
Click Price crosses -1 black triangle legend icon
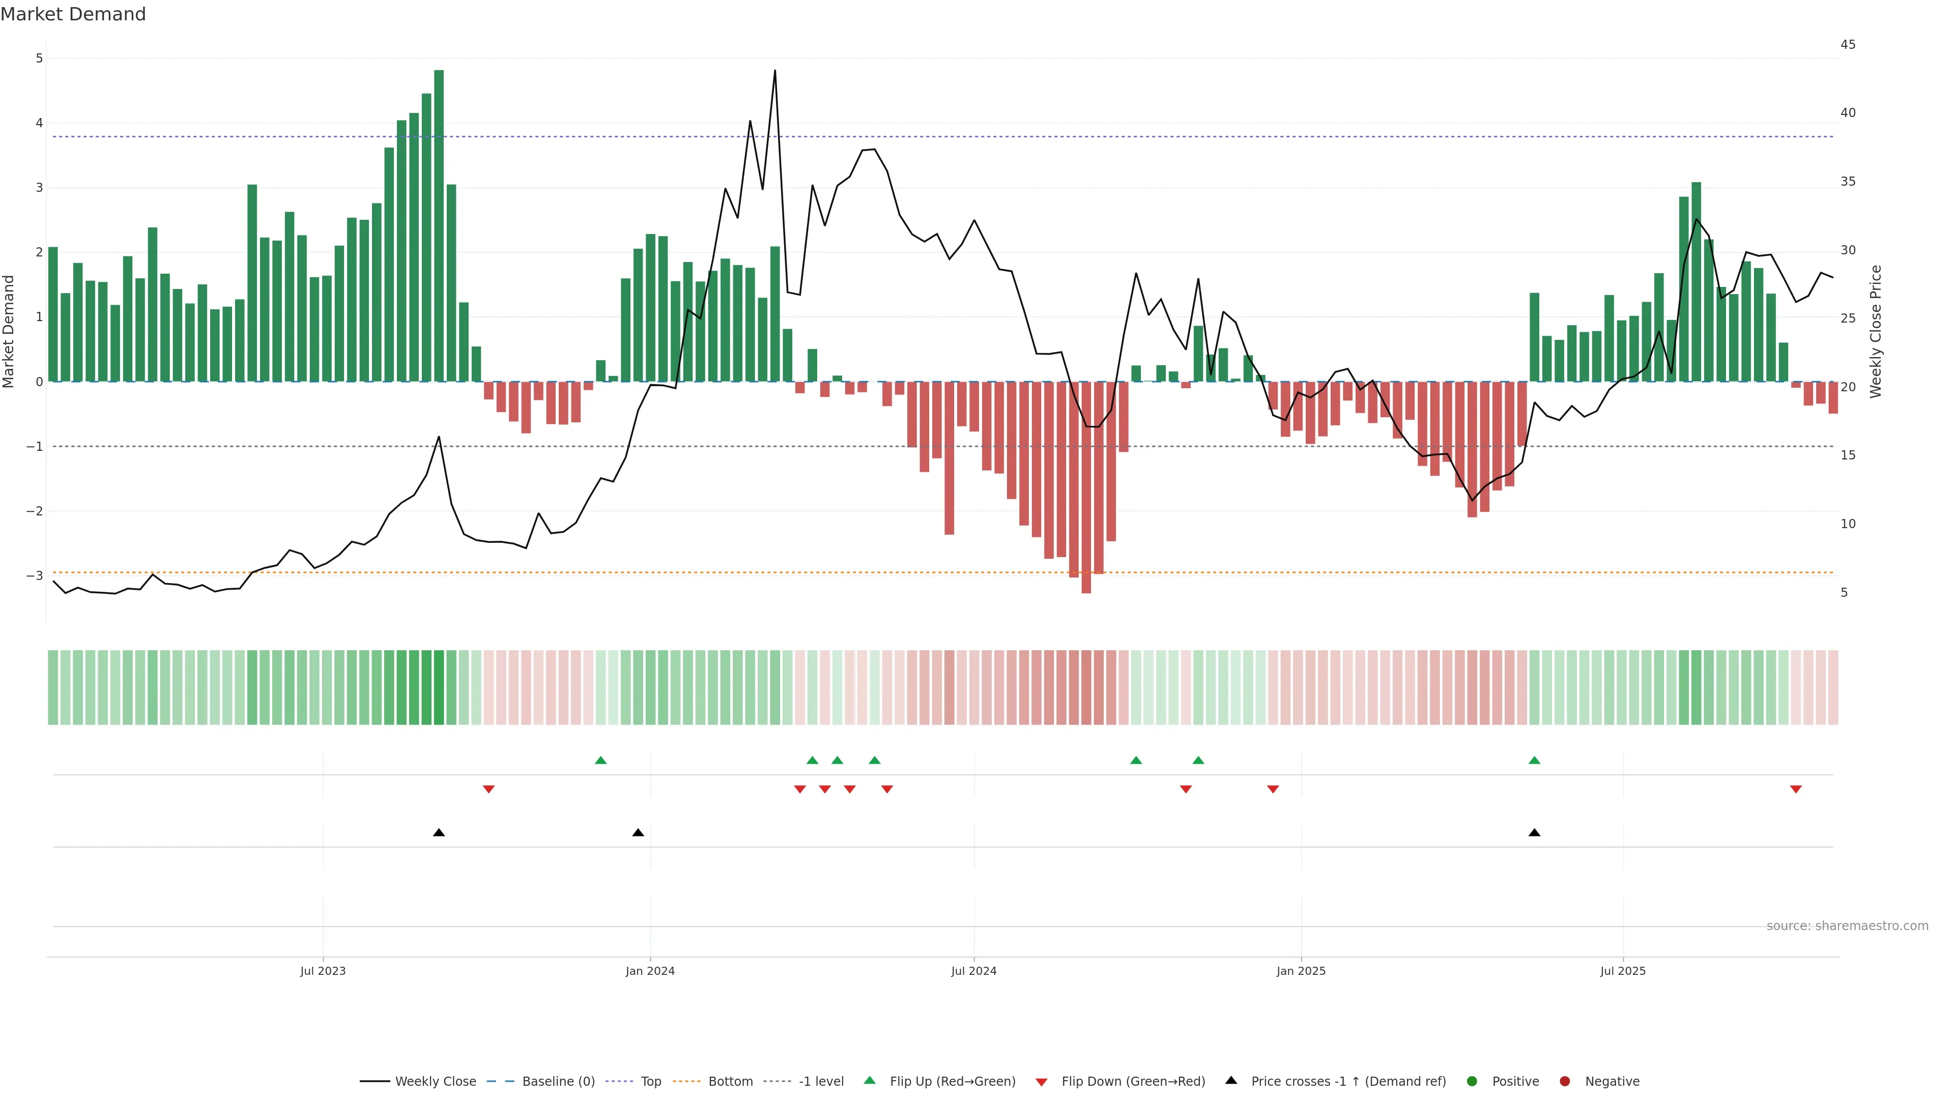(x=1231, y=1080)
